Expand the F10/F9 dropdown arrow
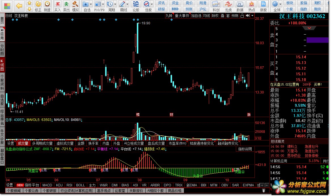 pos(103,4)
